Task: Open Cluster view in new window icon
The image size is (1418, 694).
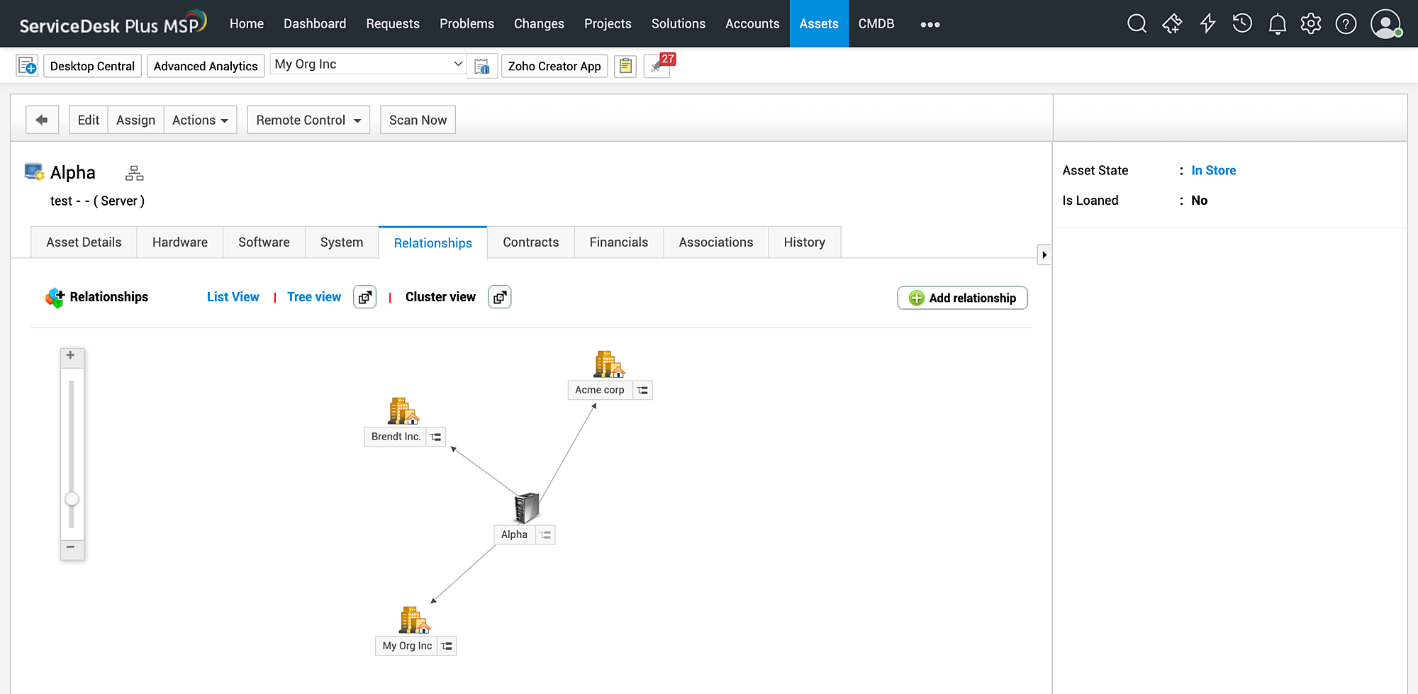Action: pyautogui.click(x=500, y=297)
